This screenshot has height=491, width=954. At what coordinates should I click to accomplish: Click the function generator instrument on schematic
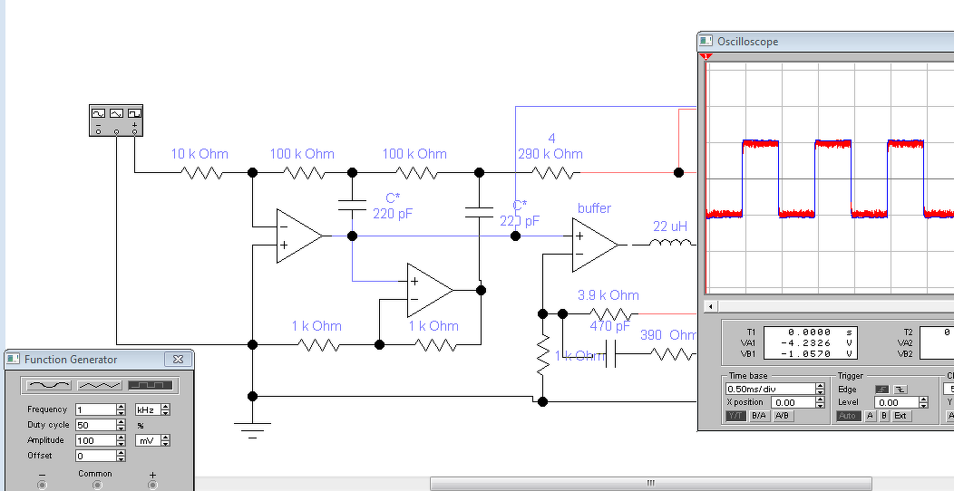(x=115, y=120)
